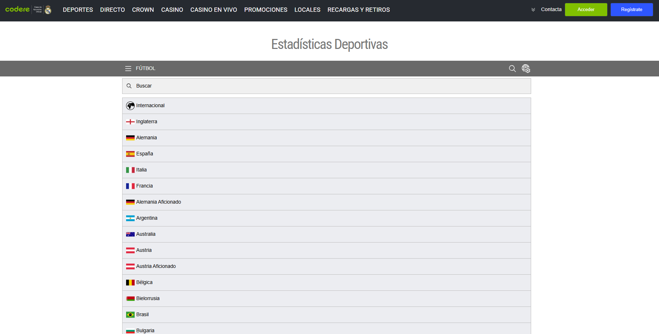Go to the CASINO EN VIVO section
Image resolution: width=659 pixels, height=334 pixels.
(214, 10)
